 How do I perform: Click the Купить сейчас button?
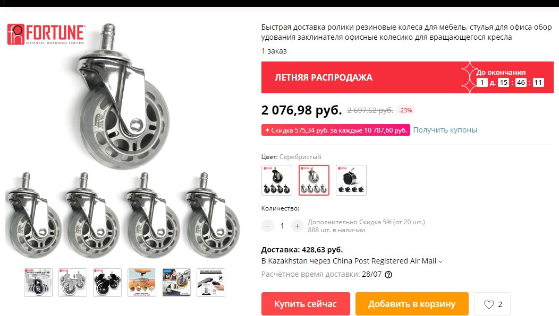coord(306,304)
